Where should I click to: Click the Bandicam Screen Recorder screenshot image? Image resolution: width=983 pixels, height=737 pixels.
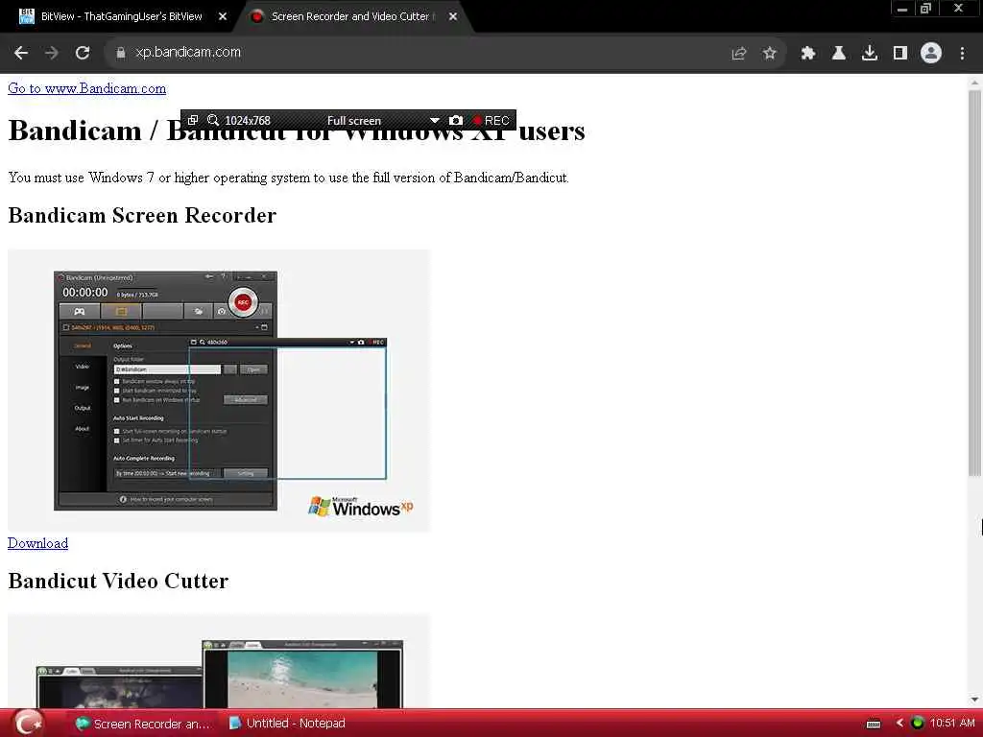point(219,391)
